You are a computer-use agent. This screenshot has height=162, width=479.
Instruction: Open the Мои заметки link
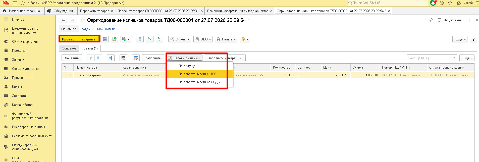click(x=107, y=29)
